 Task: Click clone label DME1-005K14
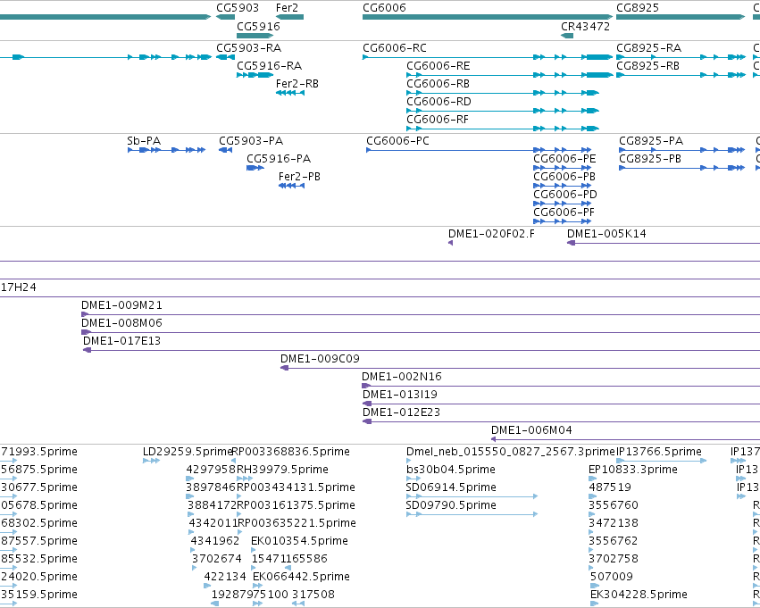pos(606,234)
